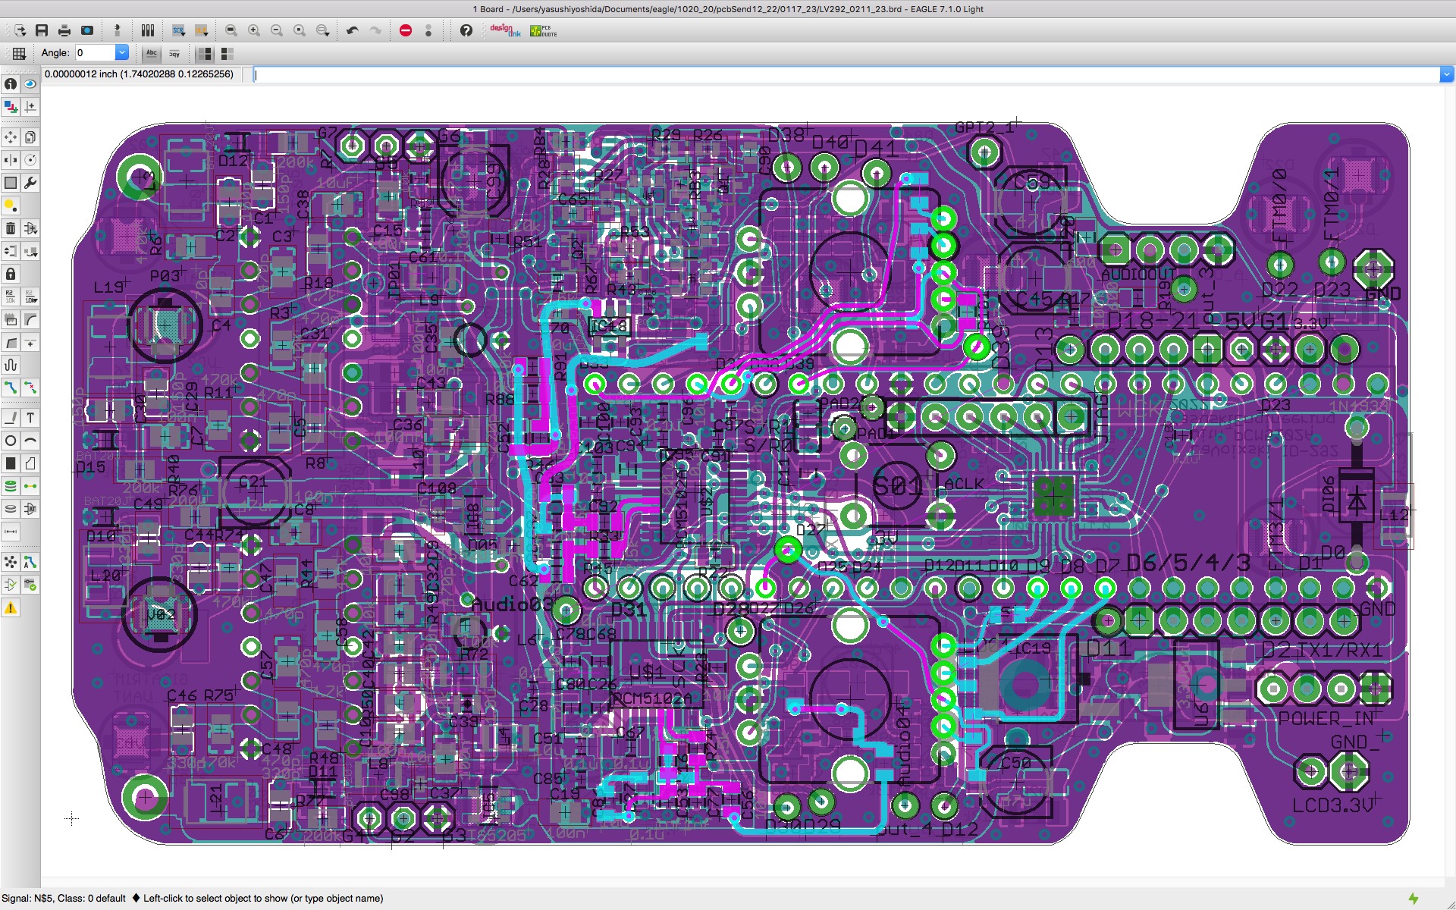Click the red Stop command icon
1456x910 pixels.
pyautogui.click(x=406, y=30)
